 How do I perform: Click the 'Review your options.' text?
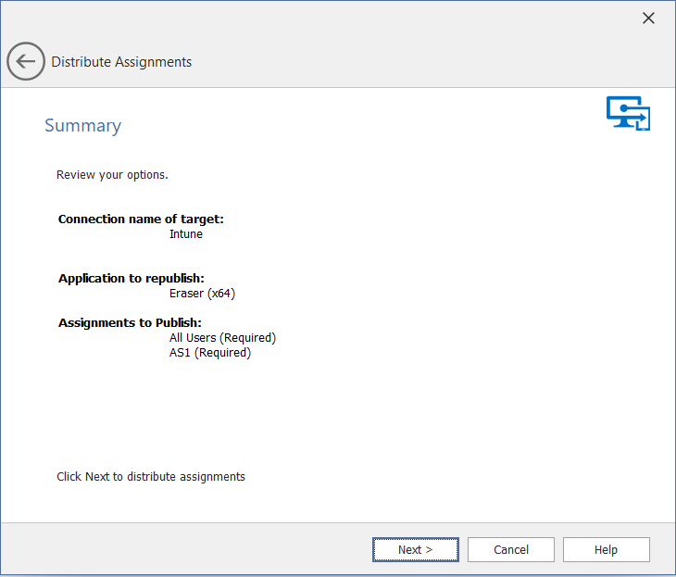[x=112, y=174]
